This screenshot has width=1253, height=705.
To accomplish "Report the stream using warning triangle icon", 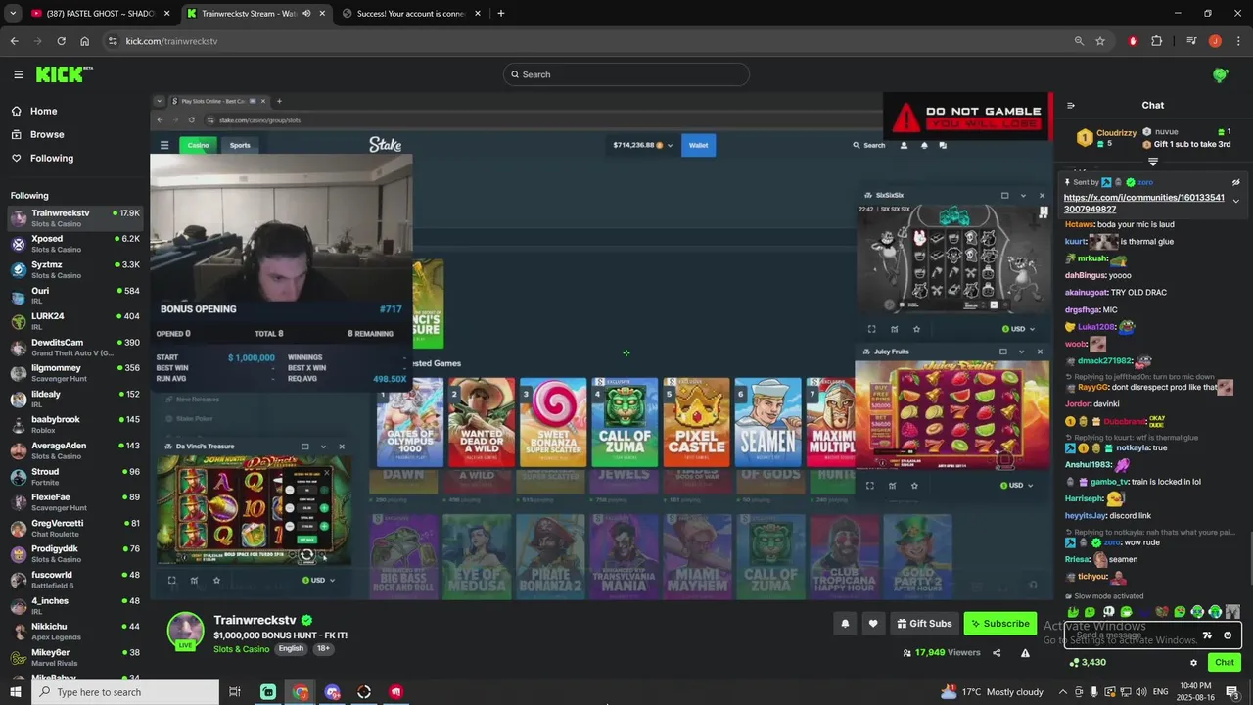I will (x=1025, y=653).
